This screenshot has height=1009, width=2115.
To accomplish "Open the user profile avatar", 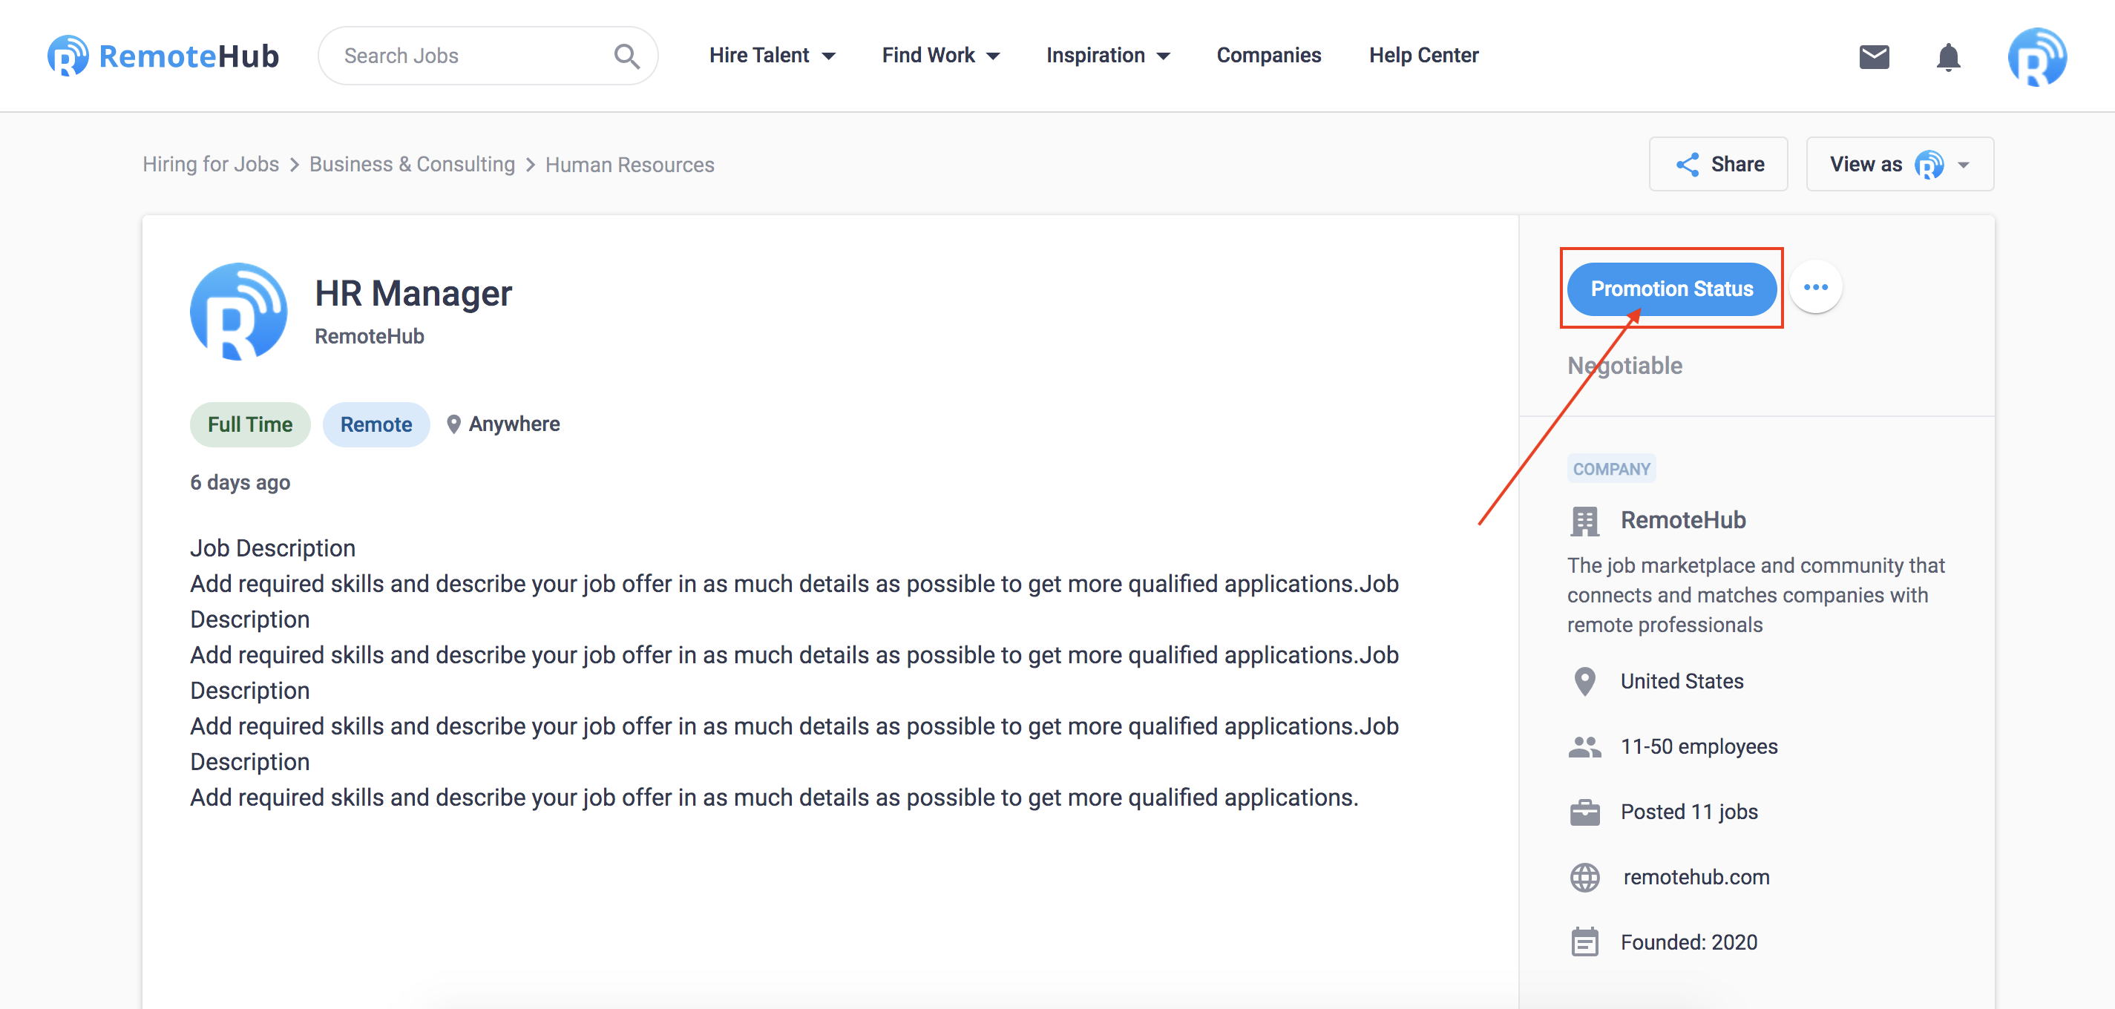I will (x=2037, y=56).
